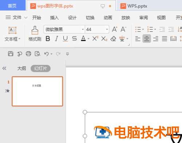The height and width of the screenshot is (143, 182).
Task: Redo the last undone action
Action: (x=58, y=54)
